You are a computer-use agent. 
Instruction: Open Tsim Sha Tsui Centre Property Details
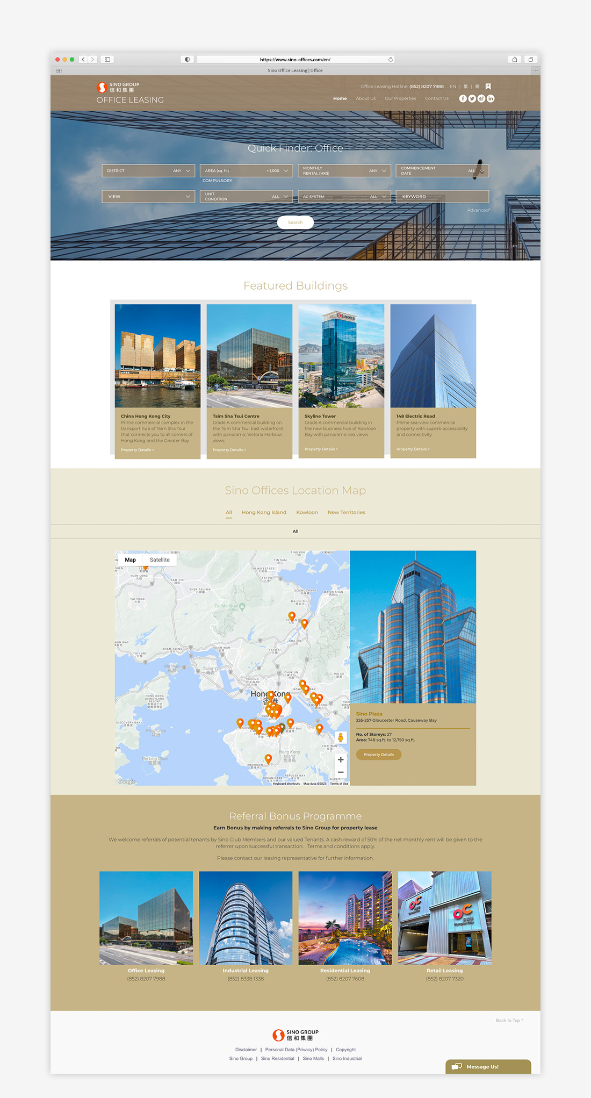pos(229,450)
